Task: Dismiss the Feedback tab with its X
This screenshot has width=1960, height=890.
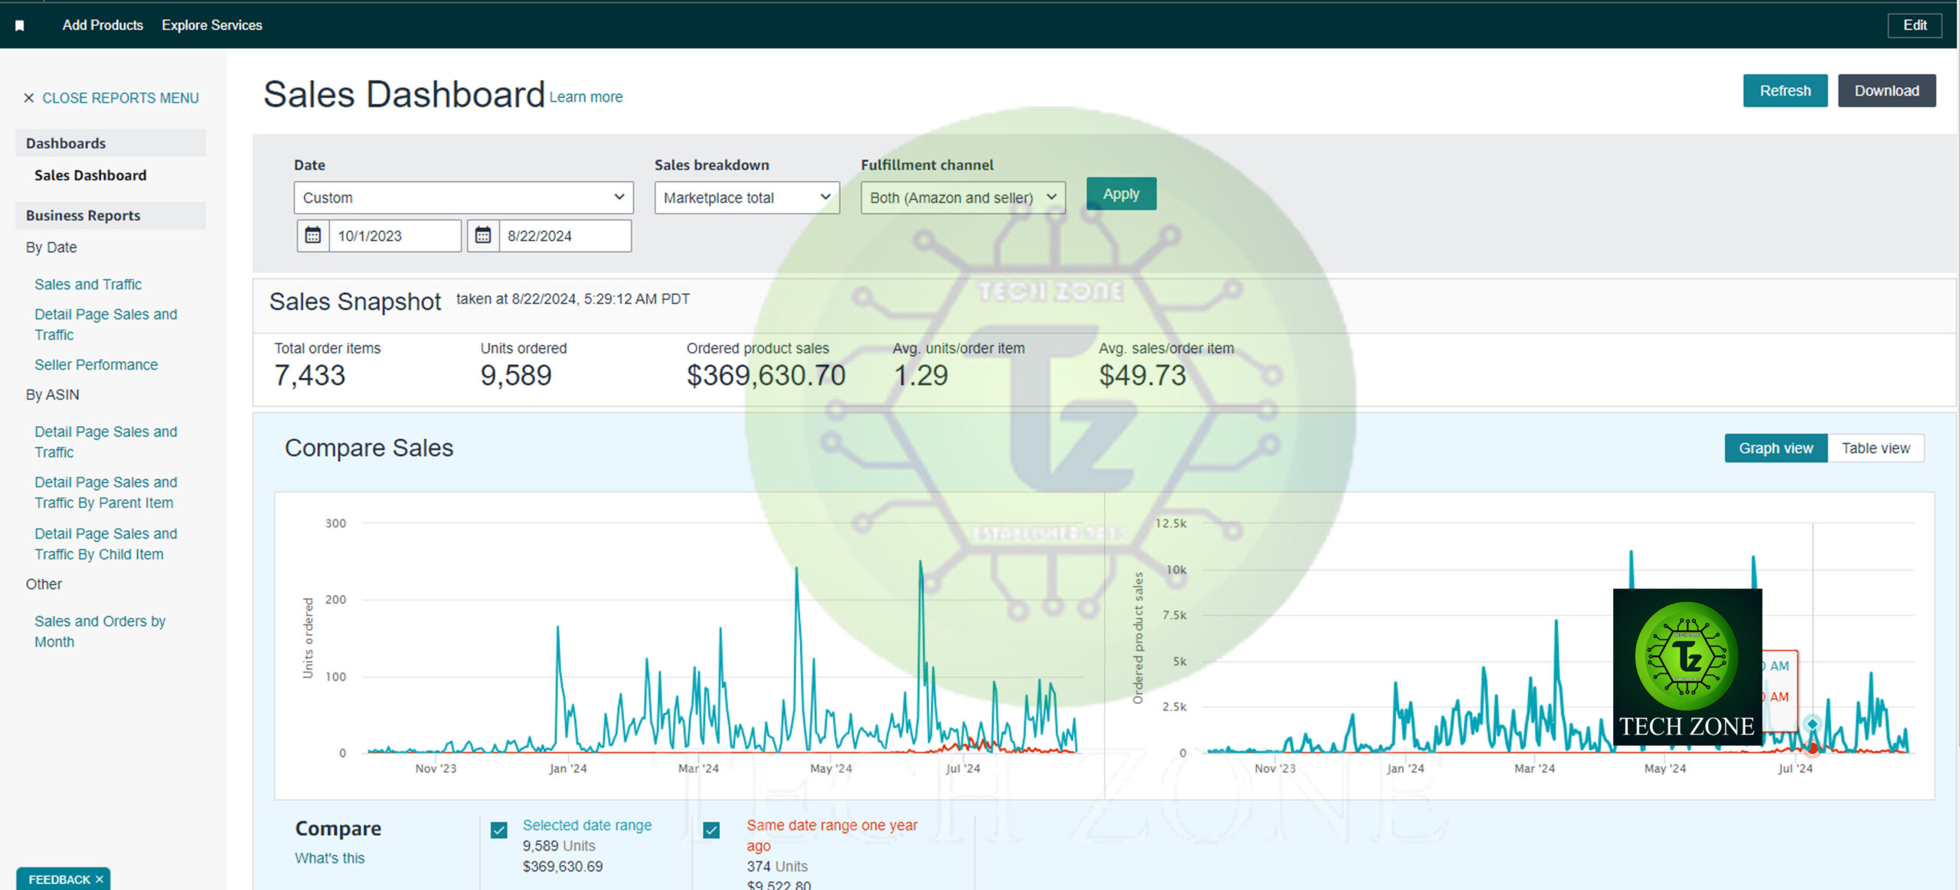Action: (99, 879)
